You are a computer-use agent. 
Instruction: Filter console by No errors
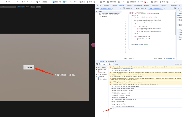tap(102, 72)
